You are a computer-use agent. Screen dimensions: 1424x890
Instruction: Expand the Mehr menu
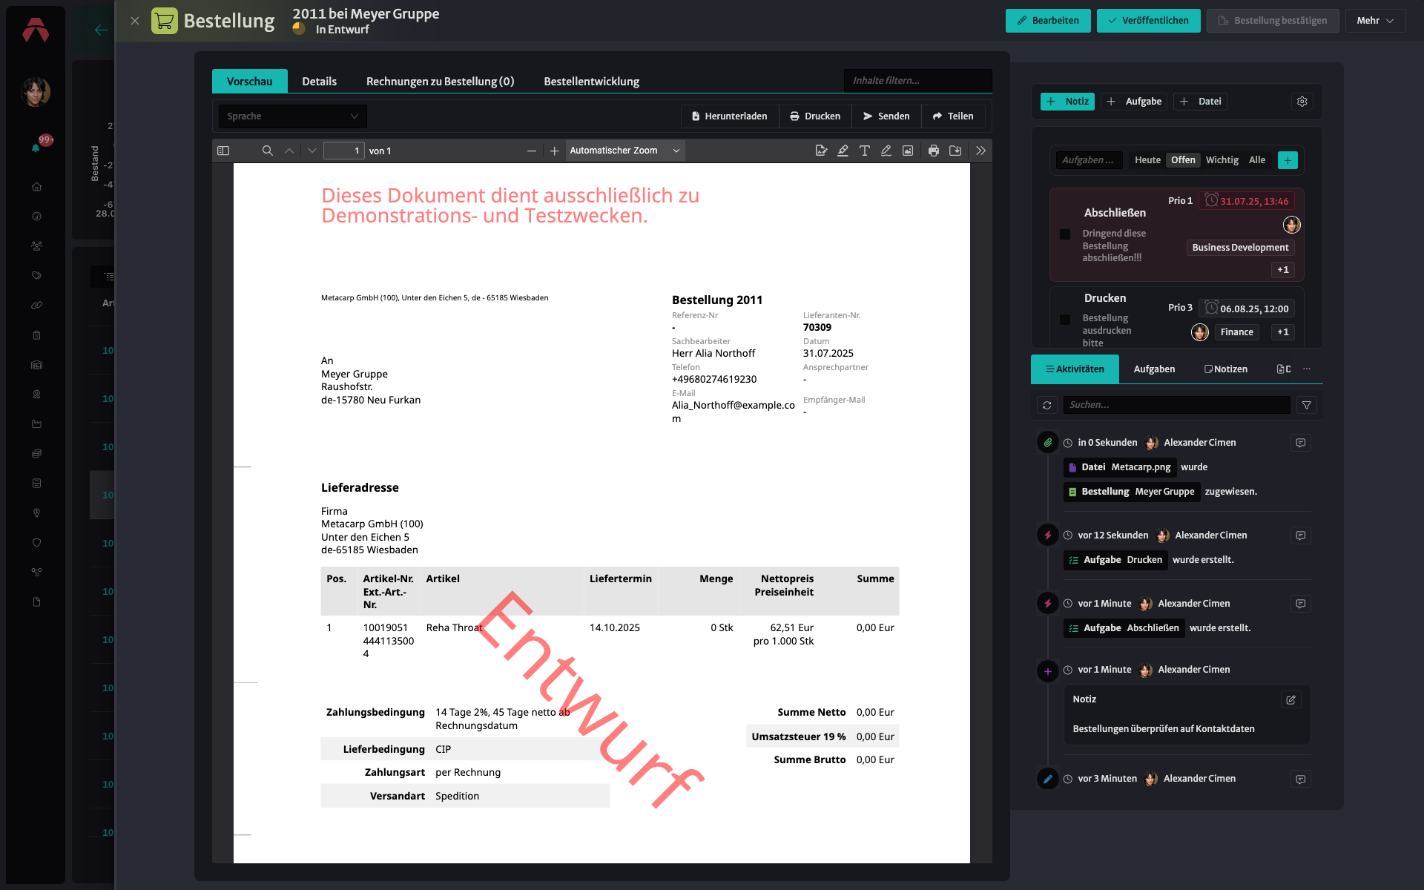coord(1375,21)
